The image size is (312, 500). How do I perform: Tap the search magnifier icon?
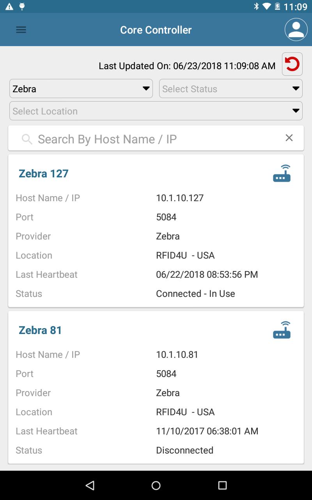point(27,139)
